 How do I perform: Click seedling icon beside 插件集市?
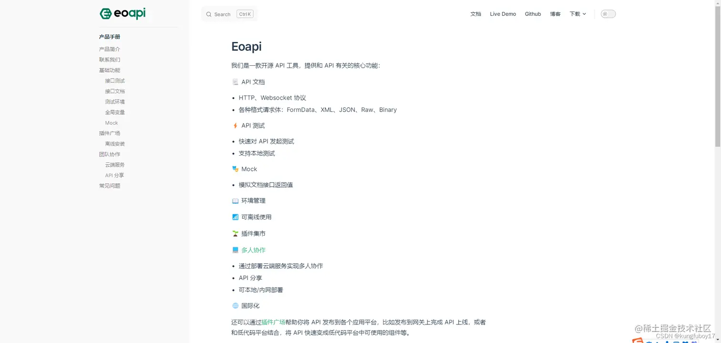click(x=235, y=233)
